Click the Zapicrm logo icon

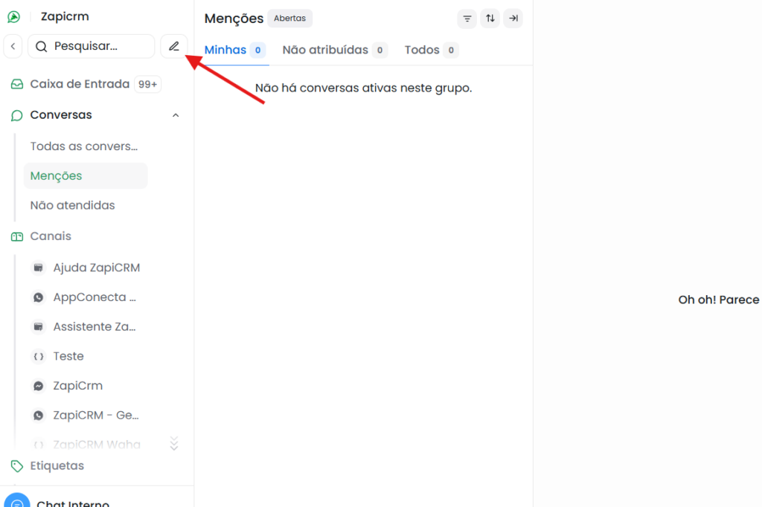(13, 17)
